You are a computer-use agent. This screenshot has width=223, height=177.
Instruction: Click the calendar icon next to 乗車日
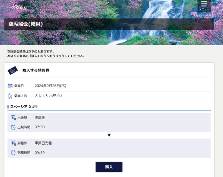point(10,86)
